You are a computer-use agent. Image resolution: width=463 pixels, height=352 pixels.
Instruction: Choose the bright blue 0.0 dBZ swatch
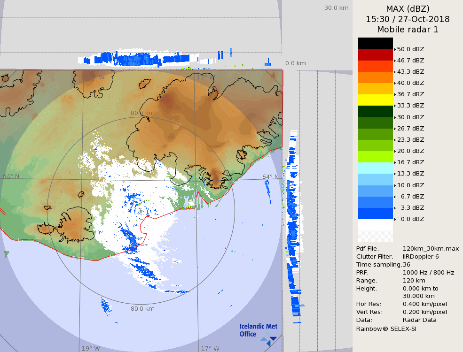pos(375,214)
